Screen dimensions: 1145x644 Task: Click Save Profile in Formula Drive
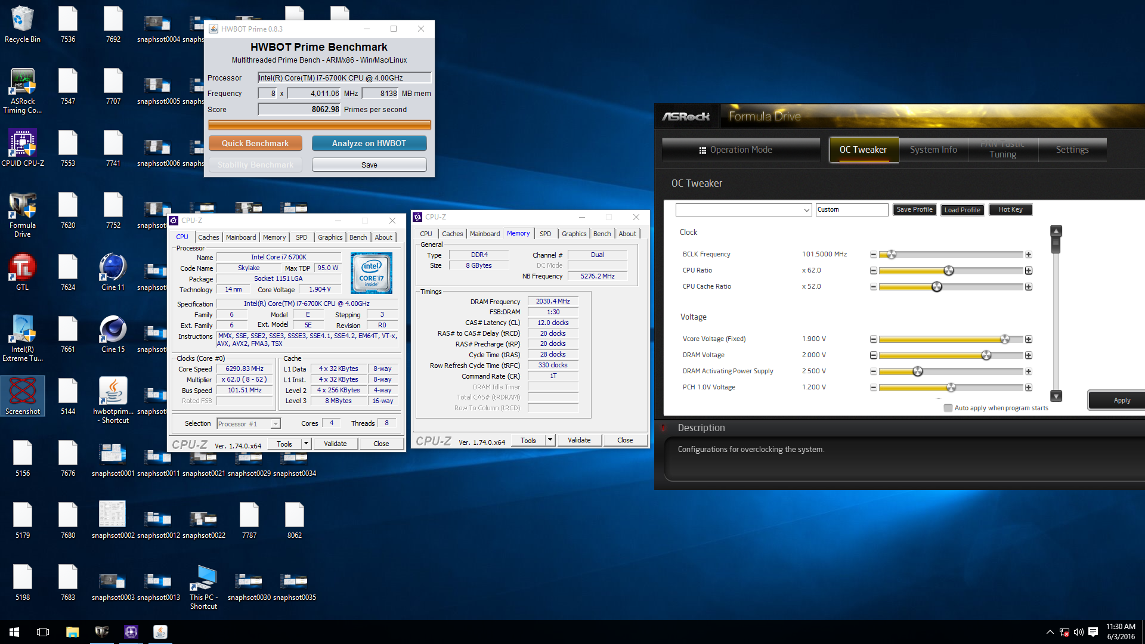click(914, 210)
